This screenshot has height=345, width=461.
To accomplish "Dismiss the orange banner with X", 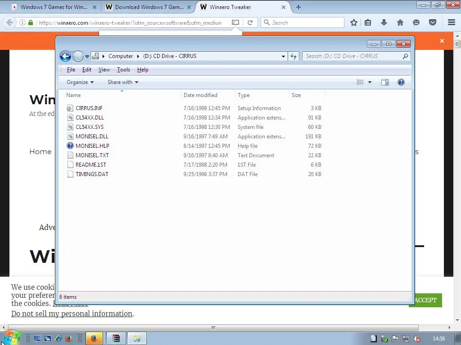I will tap(442, 41).
